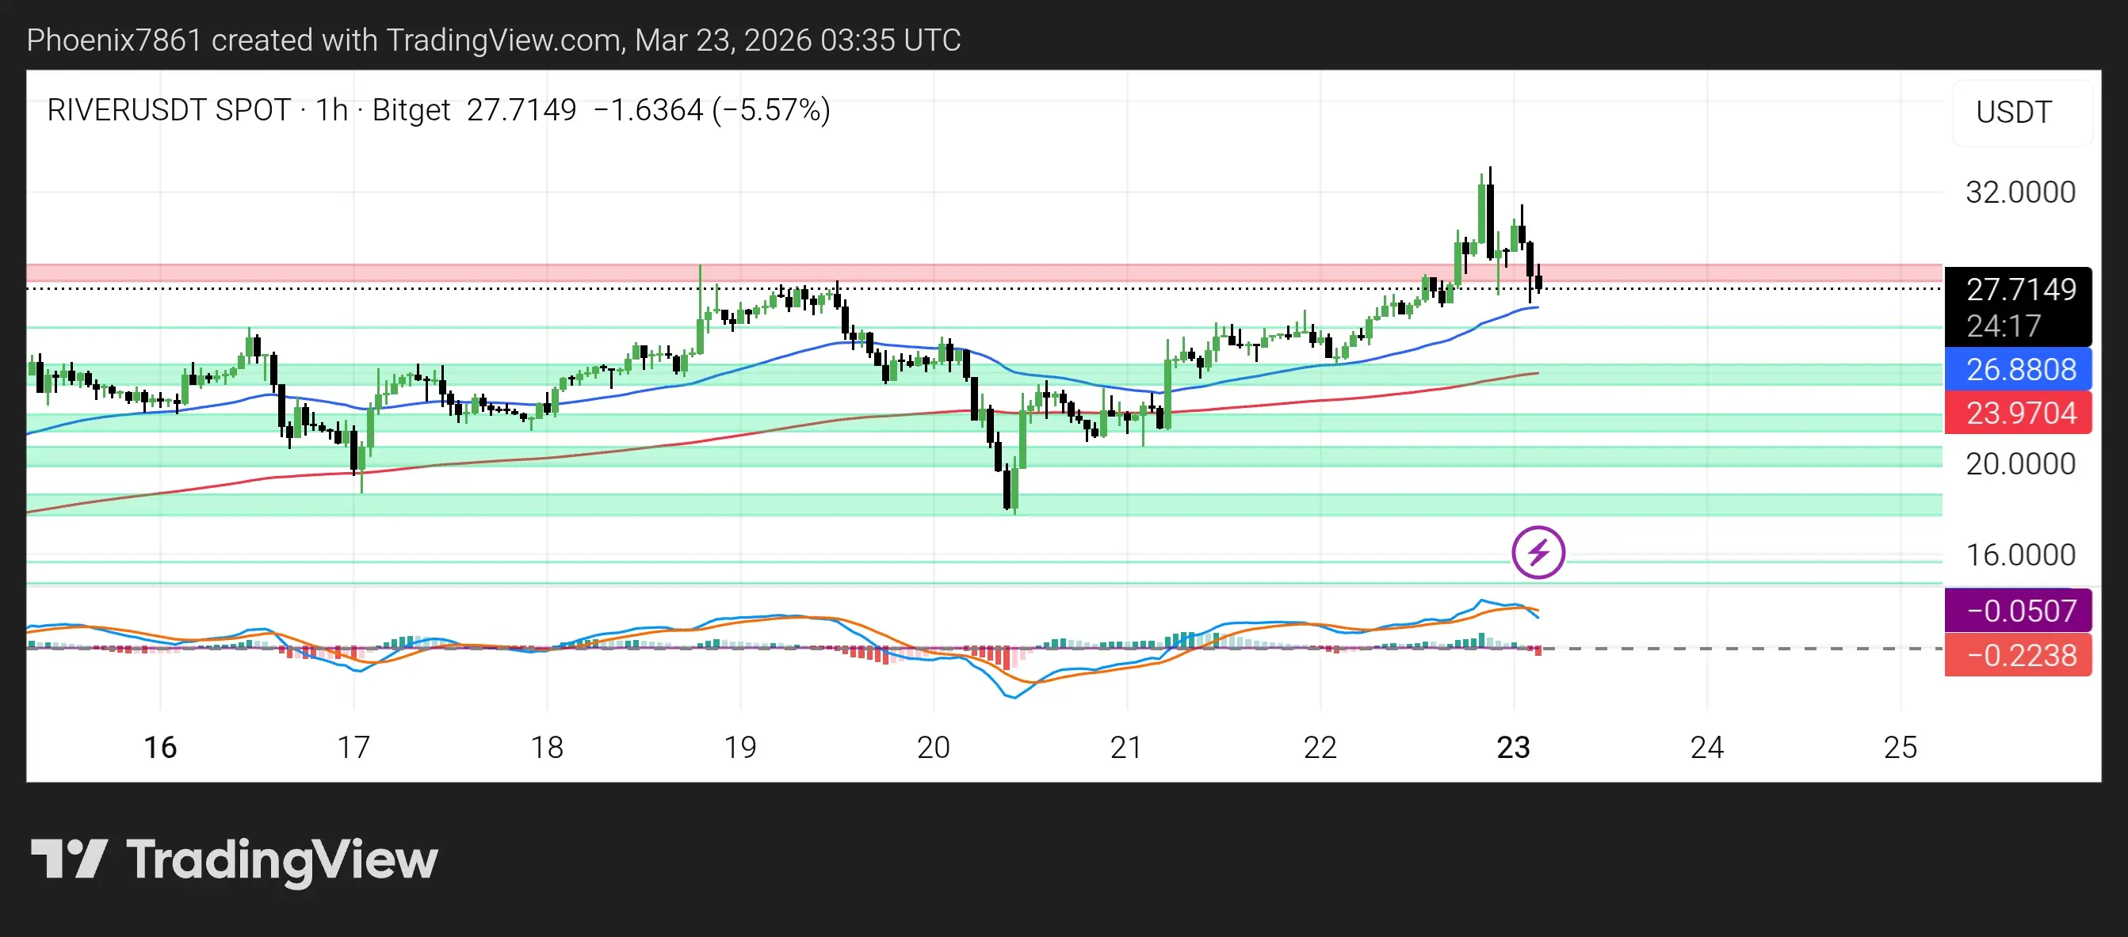Click the date label 25 on time axis
The width and height of the screenshot is (2128, 937).
tap(1900, 747)
